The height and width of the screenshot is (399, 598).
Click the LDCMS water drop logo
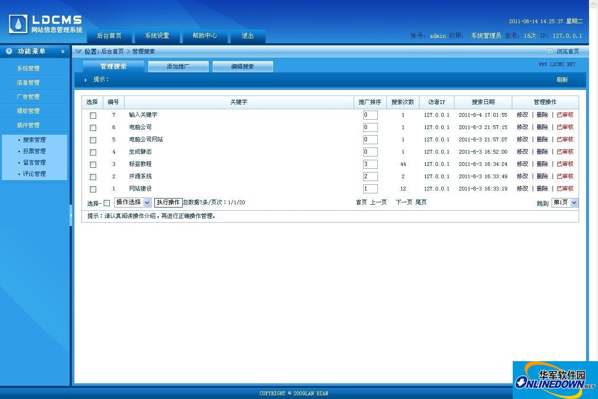click(18, 23)
